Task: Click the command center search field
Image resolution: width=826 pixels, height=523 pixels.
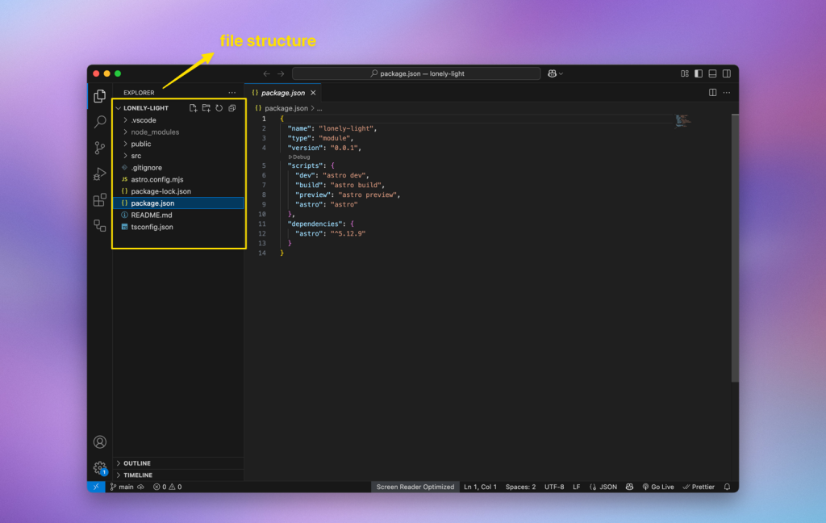Action: [x=416, y=73]
